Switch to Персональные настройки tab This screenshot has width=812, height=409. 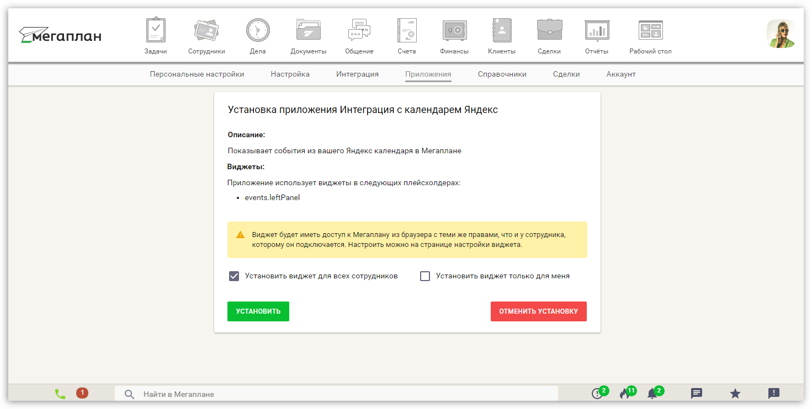197,74
